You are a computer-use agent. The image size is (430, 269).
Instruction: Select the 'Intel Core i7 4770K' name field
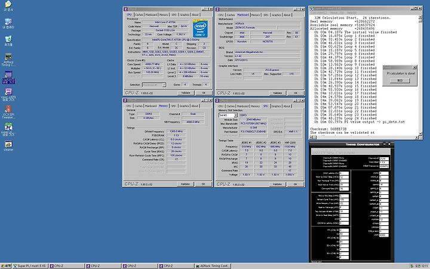(165, 22)
